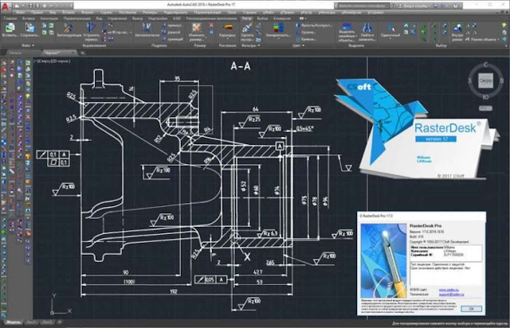
Task: Switch to the Главная ribbon tab
Action: pyautogui.click(x=10, y=18)
